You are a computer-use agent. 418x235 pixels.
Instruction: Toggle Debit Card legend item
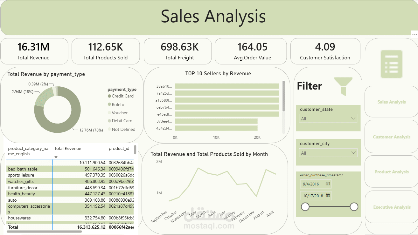[x=120, y=121]
